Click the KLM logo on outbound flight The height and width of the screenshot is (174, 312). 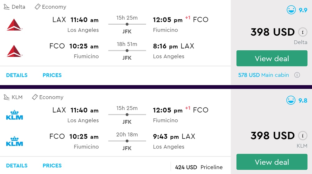14,115
